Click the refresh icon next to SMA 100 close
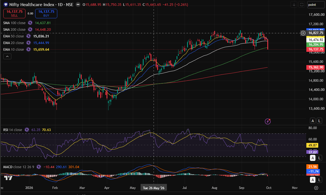This screenshot has height=195, width=326. 30,23
